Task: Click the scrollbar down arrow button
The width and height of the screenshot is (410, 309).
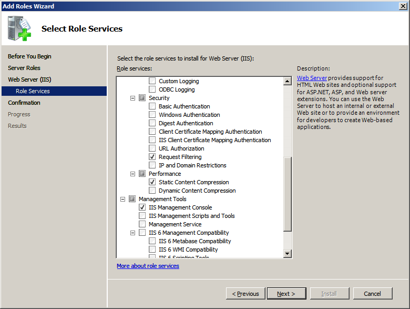Action: 288,253
